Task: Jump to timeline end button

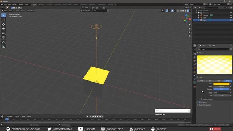Action: (102, 116)
